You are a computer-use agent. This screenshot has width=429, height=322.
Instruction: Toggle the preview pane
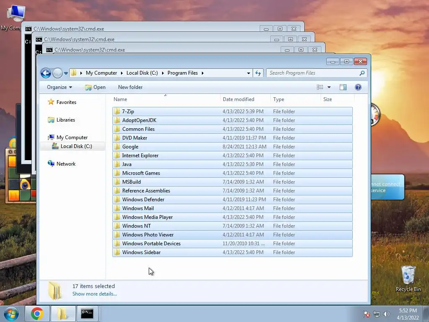coord(343,87)
